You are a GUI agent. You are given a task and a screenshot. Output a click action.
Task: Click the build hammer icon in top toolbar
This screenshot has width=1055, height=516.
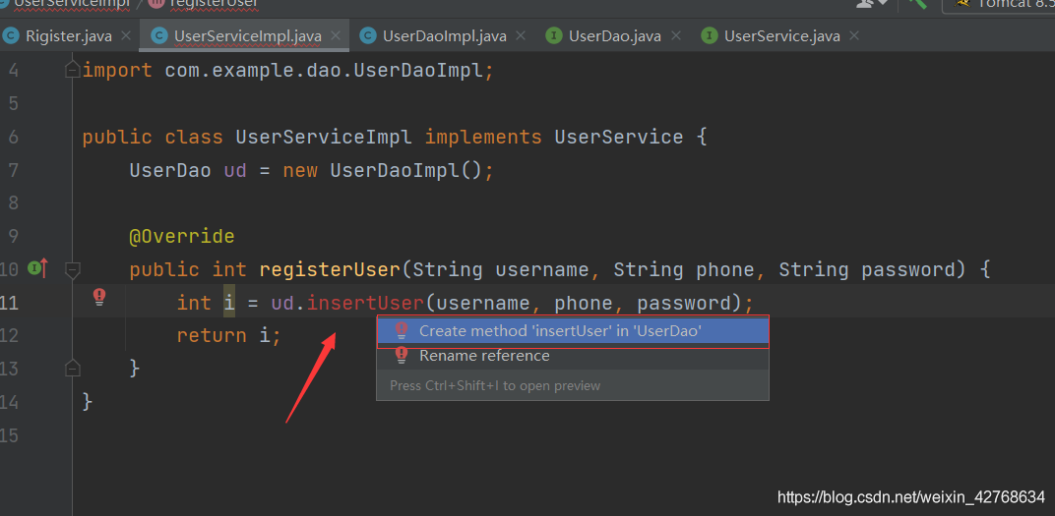click(x=917, y=4)
